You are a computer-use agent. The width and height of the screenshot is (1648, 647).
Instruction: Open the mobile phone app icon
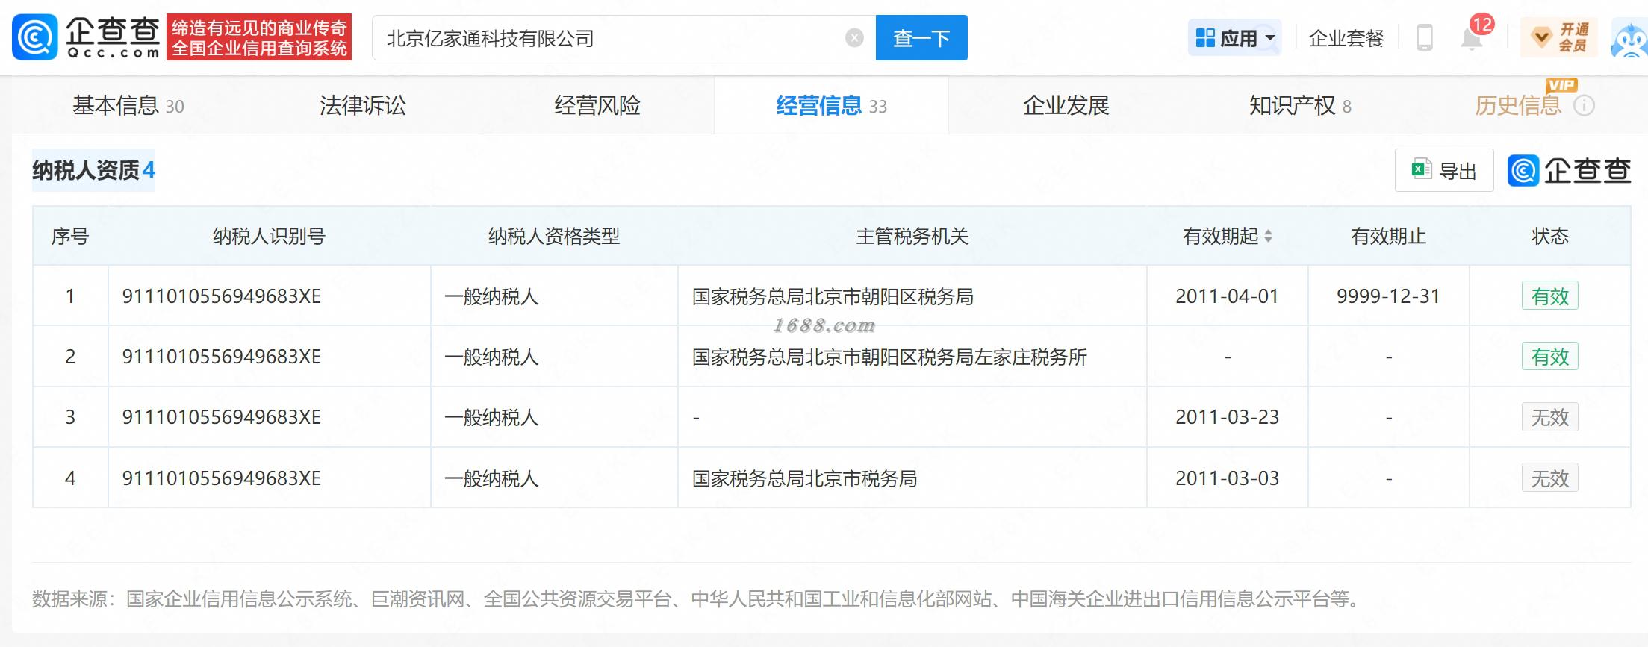1424,37
